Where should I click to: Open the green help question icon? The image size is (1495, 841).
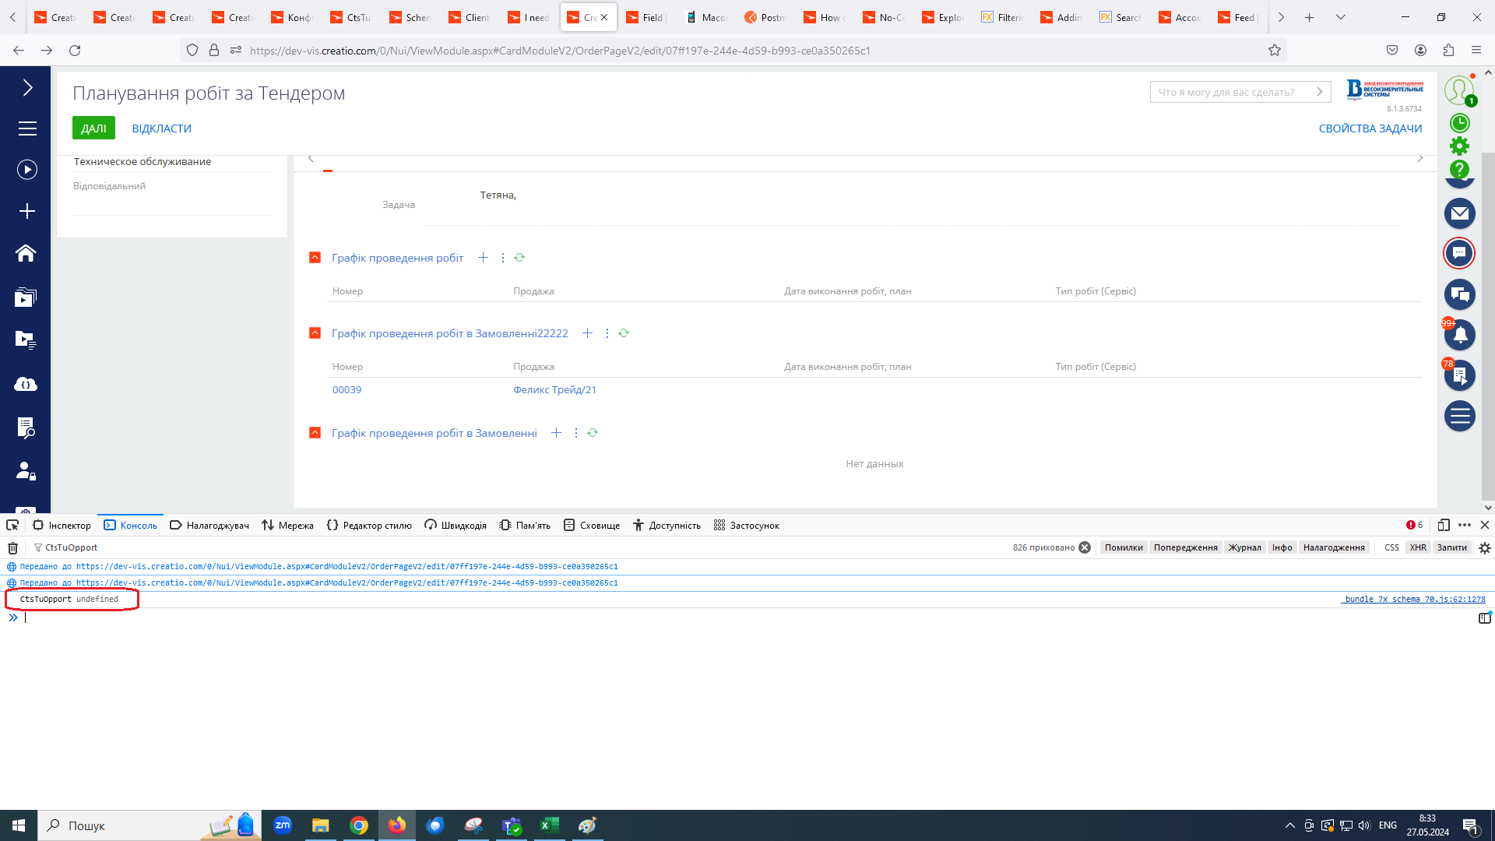[1460, 169]
